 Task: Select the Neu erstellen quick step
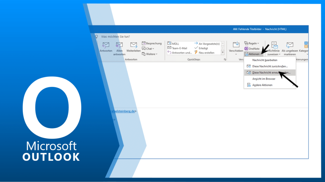pos(204,53)
